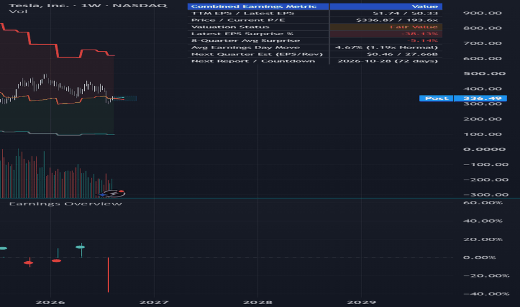
Task: Click the lightning bolt events icon
Action: [113, 193]
